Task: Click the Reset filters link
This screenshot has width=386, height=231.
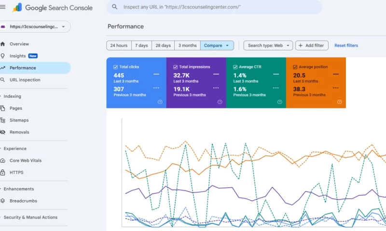Action: point(346,46)
